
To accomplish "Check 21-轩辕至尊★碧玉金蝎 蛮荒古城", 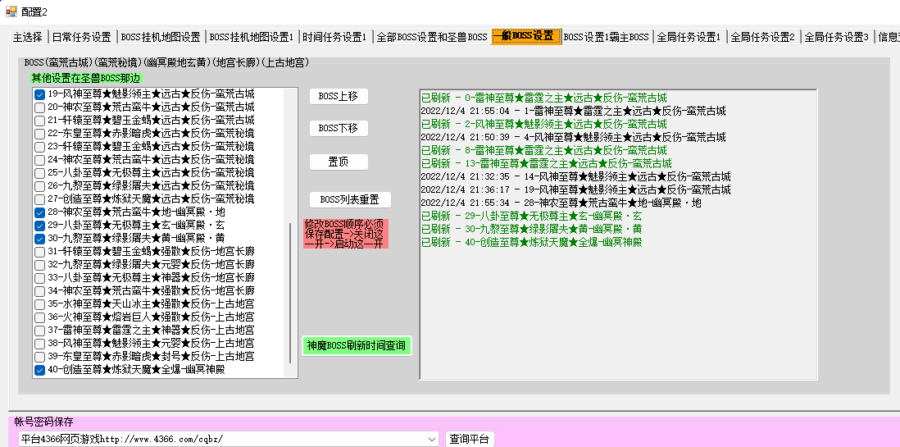I will pyautogui.click(x=39, y=121).
